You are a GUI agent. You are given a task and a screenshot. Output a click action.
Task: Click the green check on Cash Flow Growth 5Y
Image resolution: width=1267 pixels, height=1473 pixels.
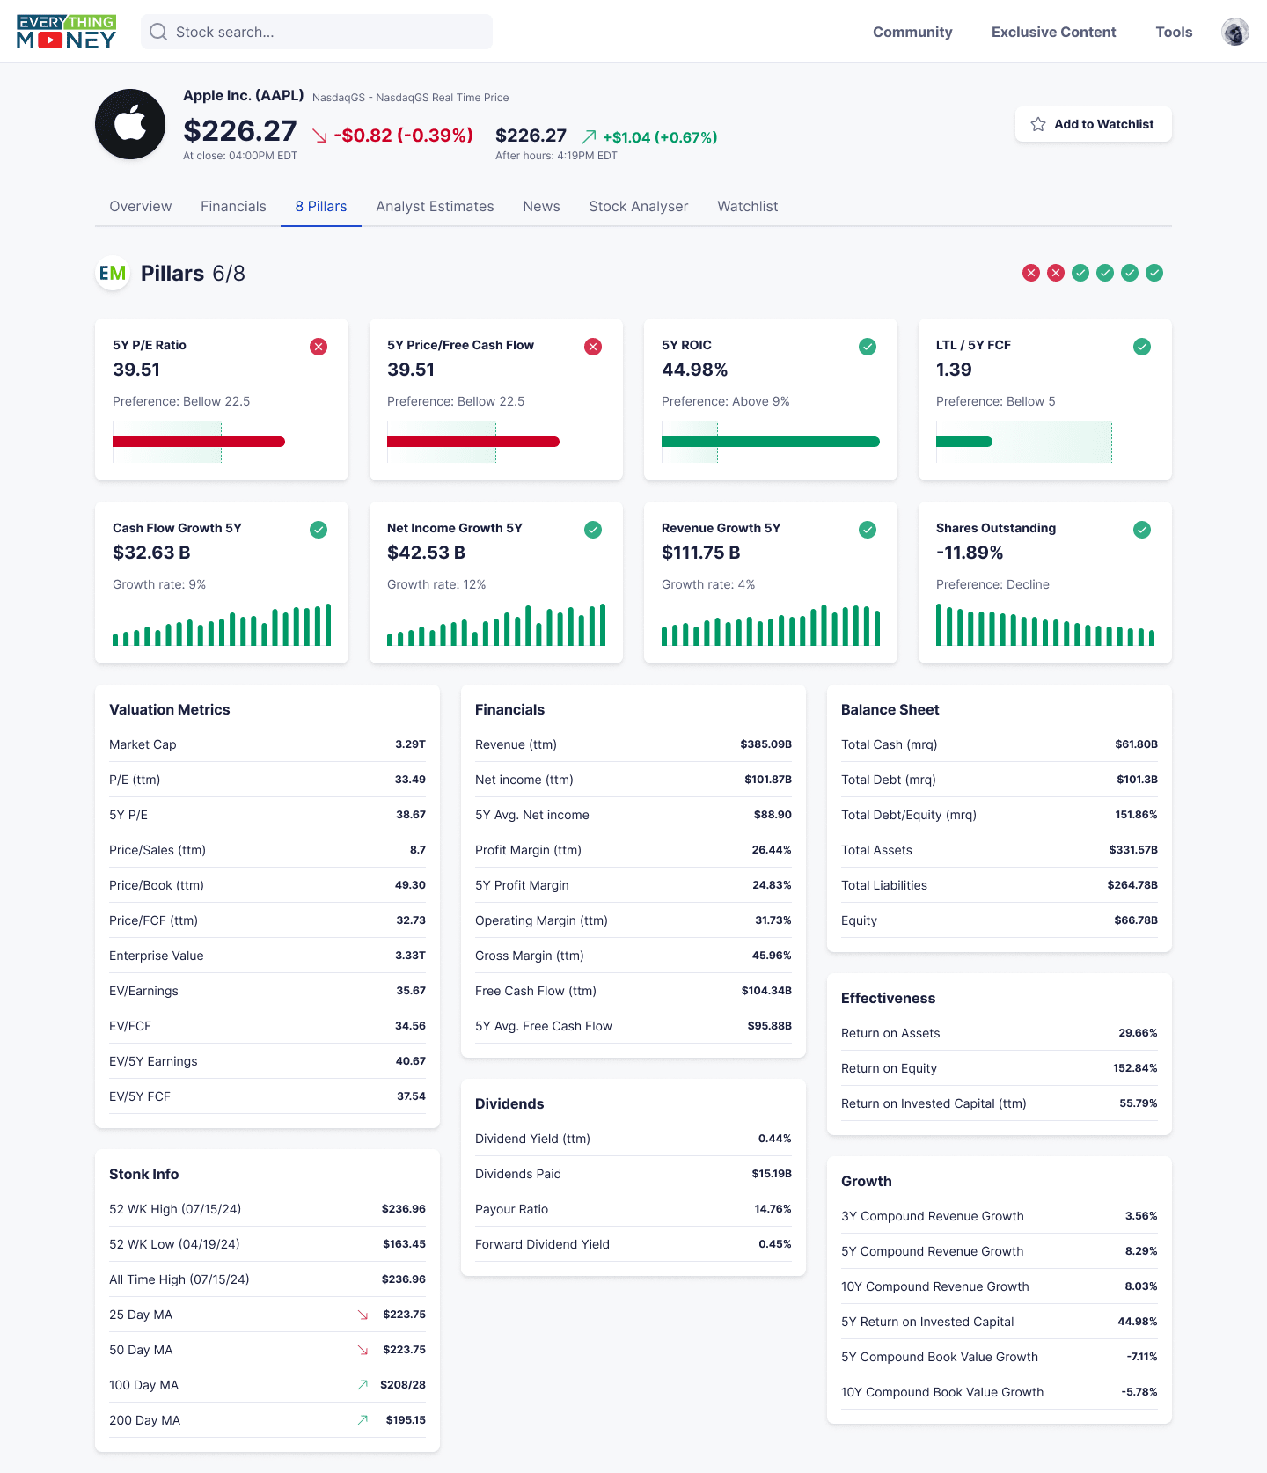pos(319,530)
